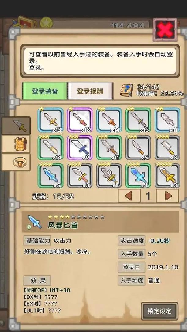The height and width of the screenshot is (332, 187).
Task: Select the golden sword with x3 in last row
Action: [x=167, y=176]
